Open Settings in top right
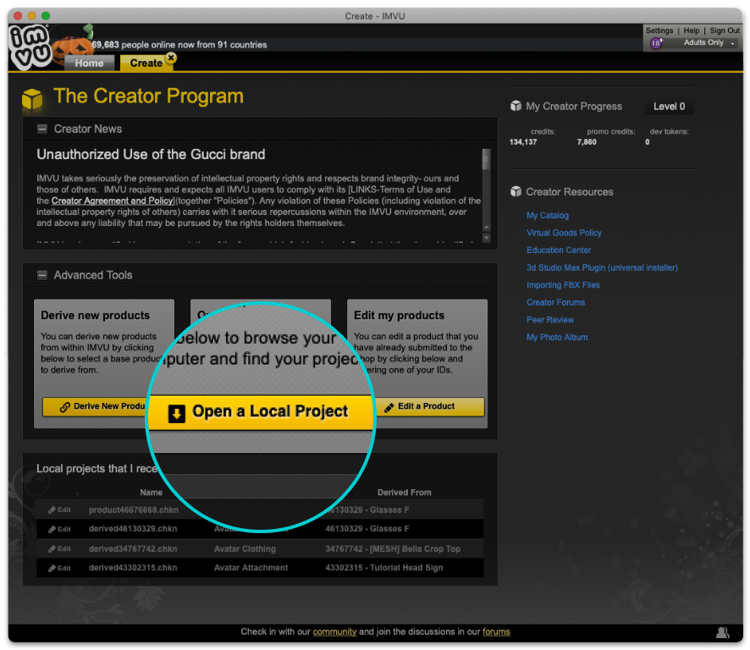Screen dimensions: 750x650 (659, 30)
